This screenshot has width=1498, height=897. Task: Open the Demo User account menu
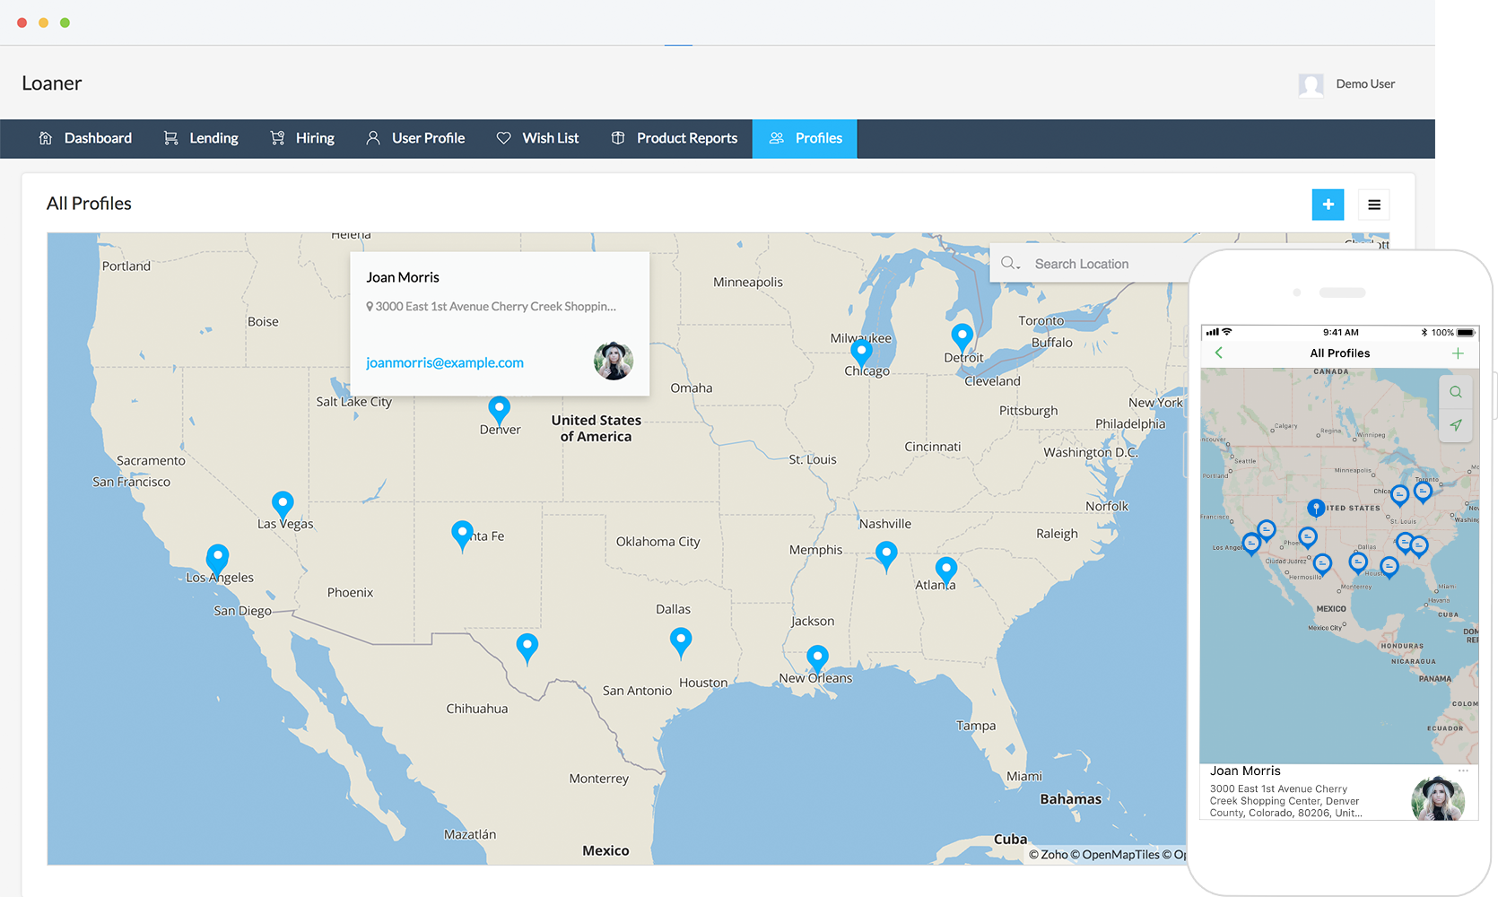(x=1346, y=84)
